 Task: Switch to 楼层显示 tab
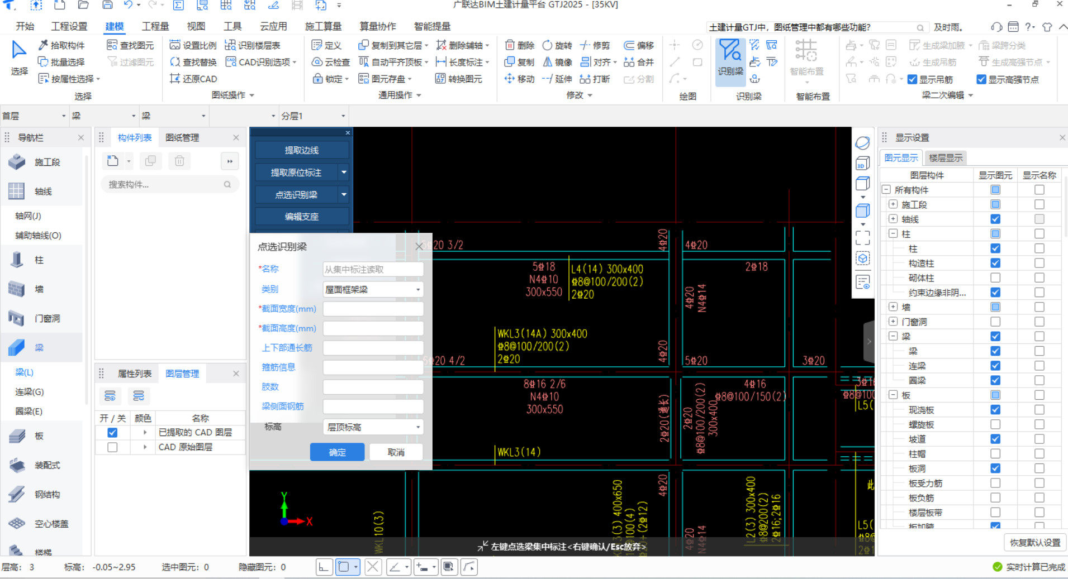[x=946, y=158]
